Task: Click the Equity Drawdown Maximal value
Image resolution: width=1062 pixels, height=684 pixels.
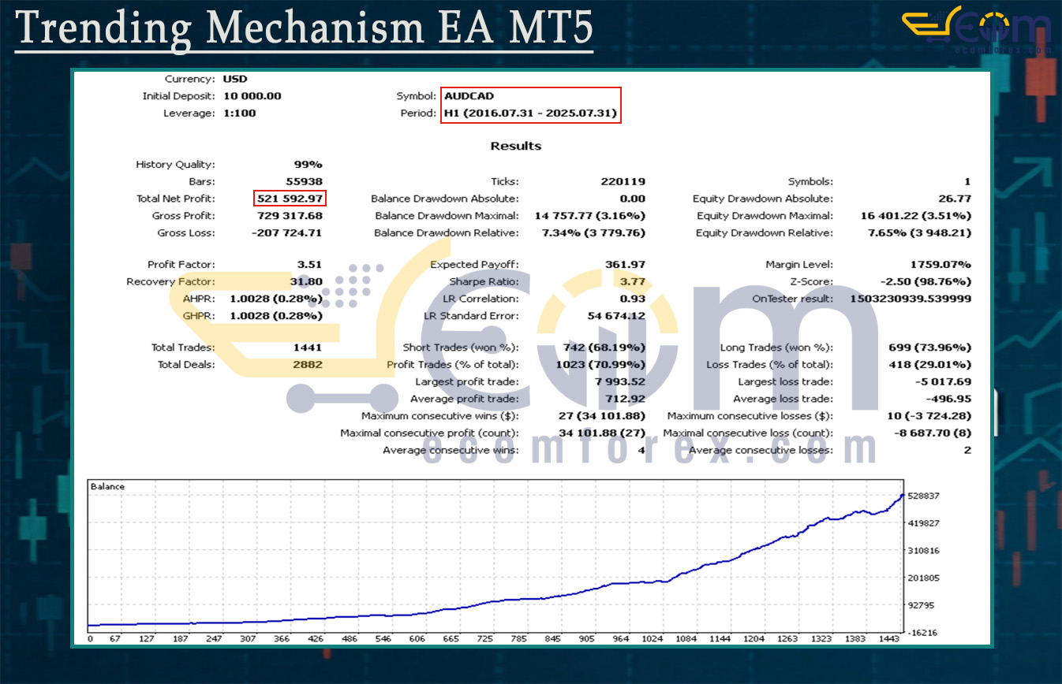Action: pos(915,216)
